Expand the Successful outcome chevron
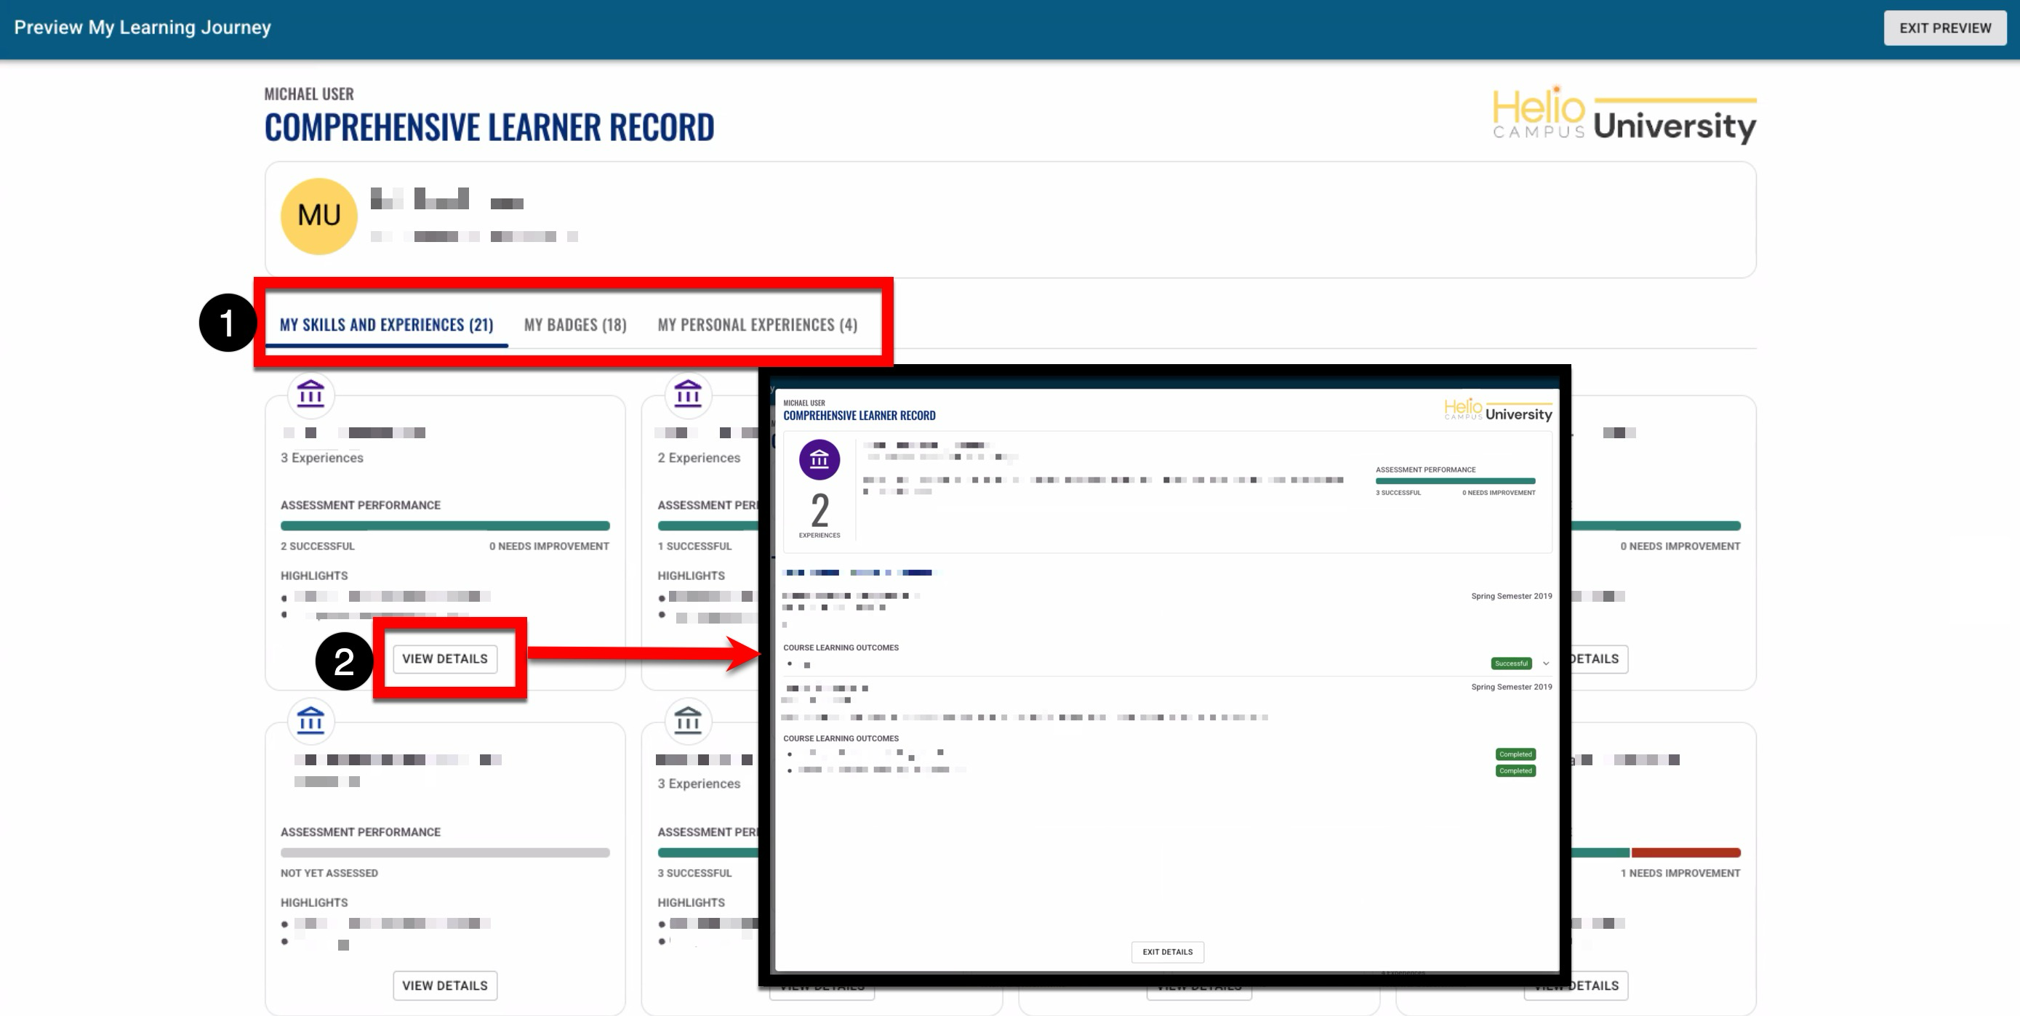The image size is (2020, 1016). coord(1546,664)
